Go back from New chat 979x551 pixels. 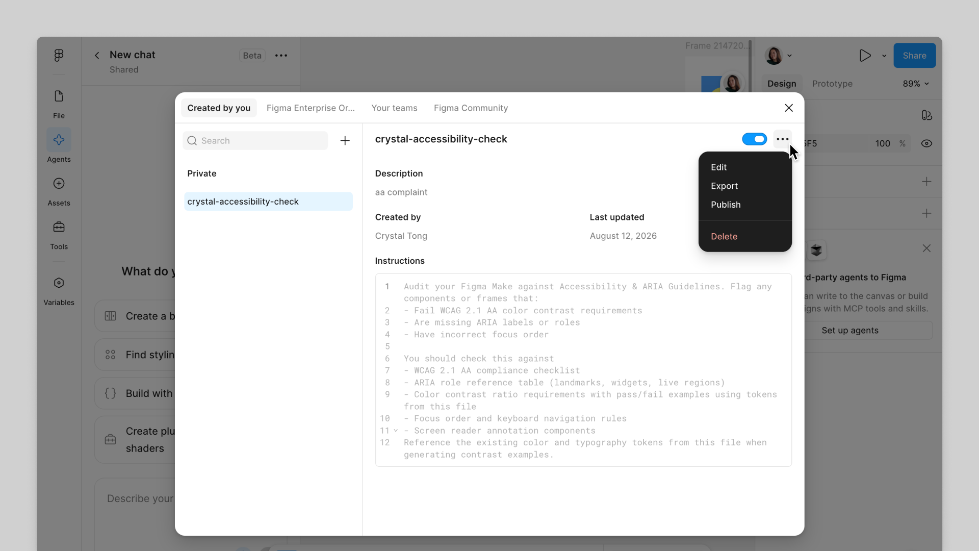tap(97, 55)
